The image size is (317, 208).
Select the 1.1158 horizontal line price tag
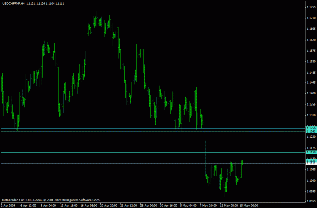311,152
